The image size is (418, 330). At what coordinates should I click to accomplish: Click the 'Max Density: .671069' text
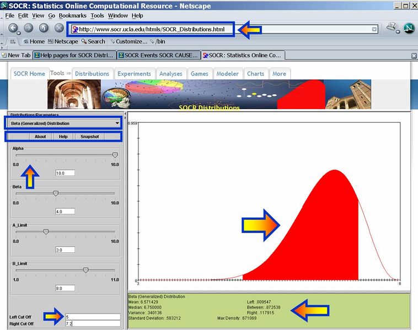[x=237, y=318]
